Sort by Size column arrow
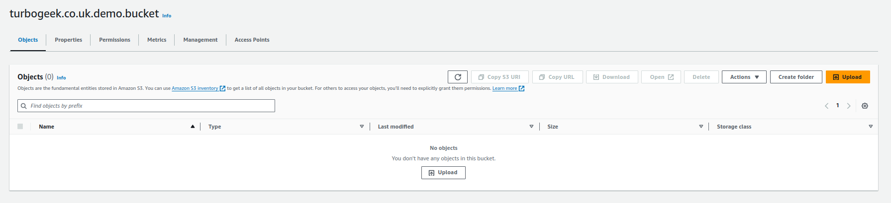Viewport: 891px width, 203px height. coord(701,127)
